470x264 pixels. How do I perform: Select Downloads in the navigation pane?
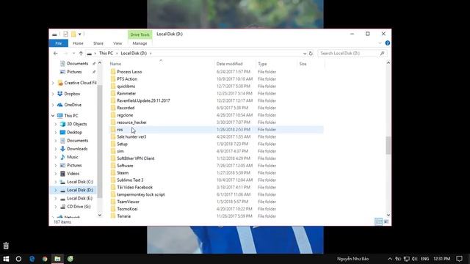pos(77,149)
